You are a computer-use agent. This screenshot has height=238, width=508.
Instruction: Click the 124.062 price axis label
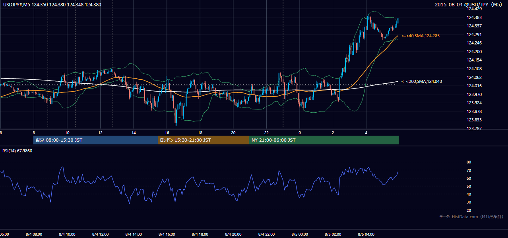click(474, 77)
